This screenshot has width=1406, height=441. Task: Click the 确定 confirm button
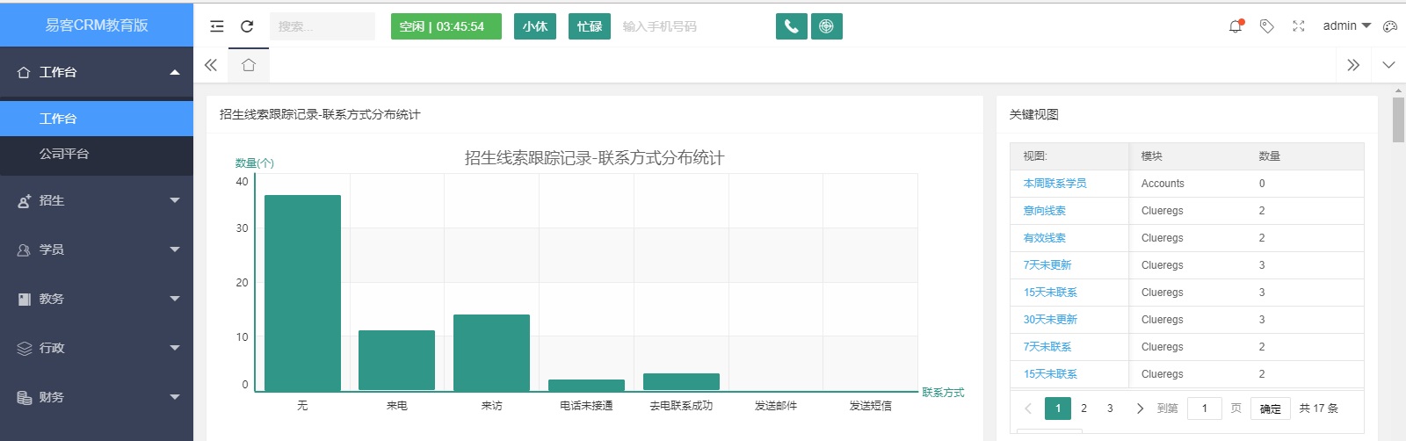coord(1271,408)
